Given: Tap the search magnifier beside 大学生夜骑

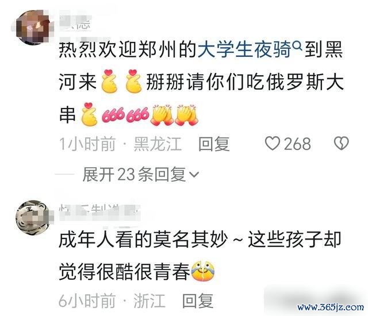Looking at the screenshot, I should 298,46.
